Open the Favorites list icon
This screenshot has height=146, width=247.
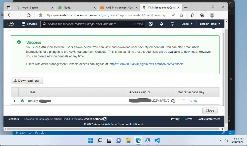[x=192, y=15]
